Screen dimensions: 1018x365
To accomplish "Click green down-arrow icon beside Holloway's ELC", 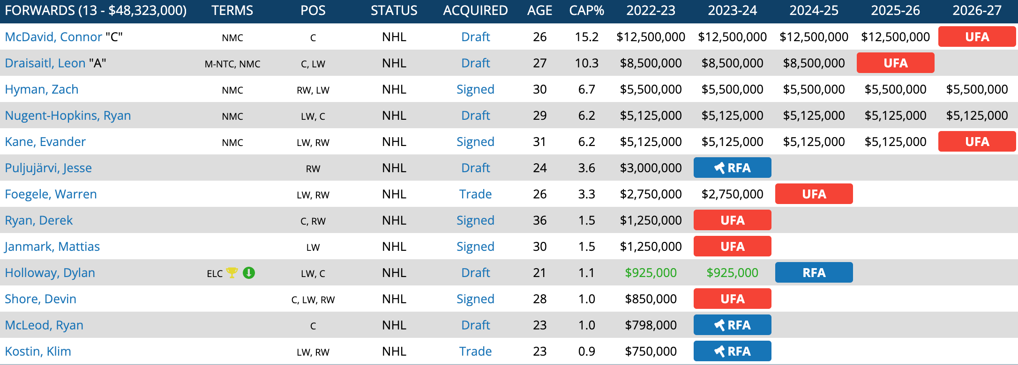I will [249, 272].
